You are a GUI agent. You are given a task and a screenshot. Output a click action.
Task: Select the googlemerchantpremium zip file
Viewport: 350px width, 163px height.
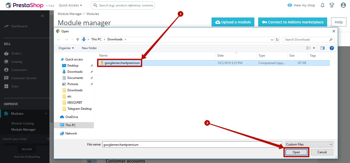[x=122, y=63]
